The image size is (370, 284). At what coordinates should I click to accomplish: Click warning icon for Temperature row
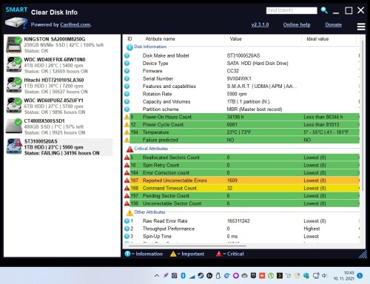127,132
